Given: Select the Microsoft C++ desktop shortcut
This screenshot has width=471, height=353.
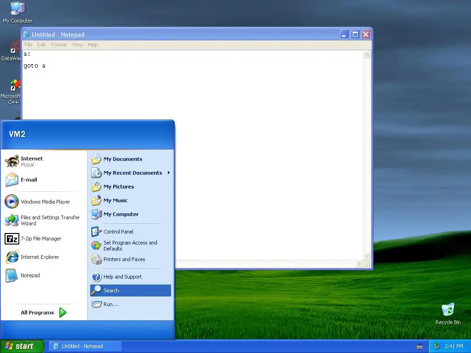Looking at the screenshot, I should [x=11, y=92].
